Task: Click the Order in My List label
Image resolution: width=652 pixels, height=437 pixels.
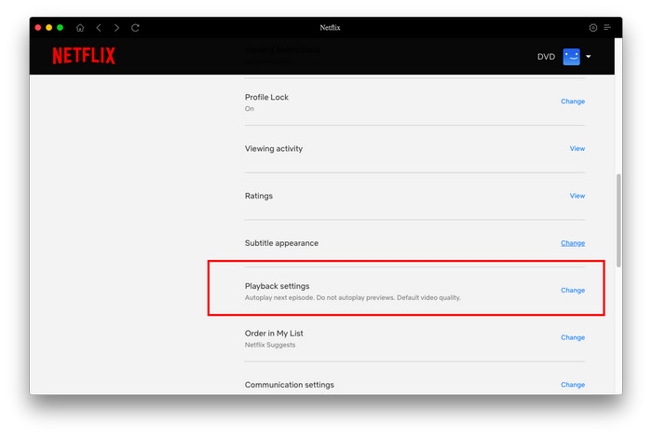Action: [274, 334]
